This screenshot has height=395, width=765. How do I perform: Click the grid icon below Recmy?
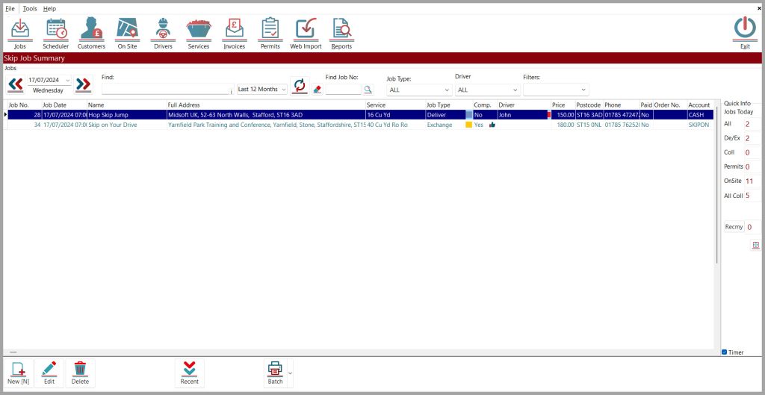tap(756, 246)
